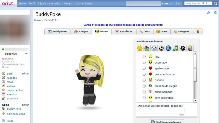Select the procurando amor radio button
This screenshot has width=219, height=123.
click(144, 74)
